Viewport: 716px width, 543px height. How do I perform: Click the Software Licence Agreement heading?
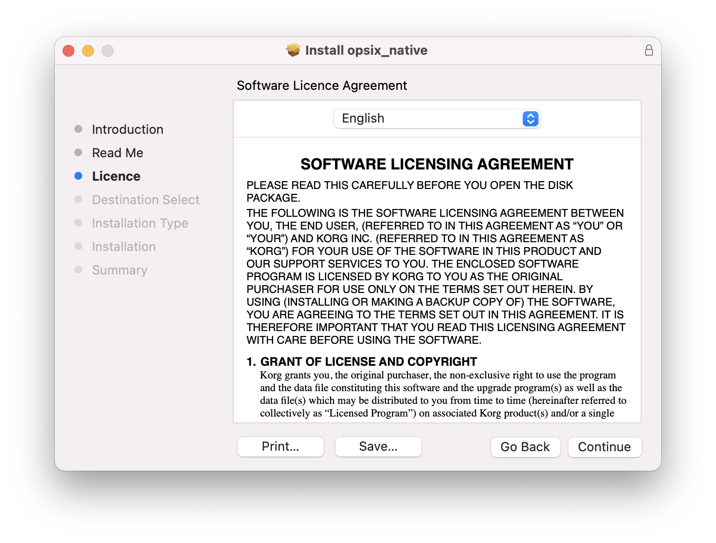coord(322,85)
